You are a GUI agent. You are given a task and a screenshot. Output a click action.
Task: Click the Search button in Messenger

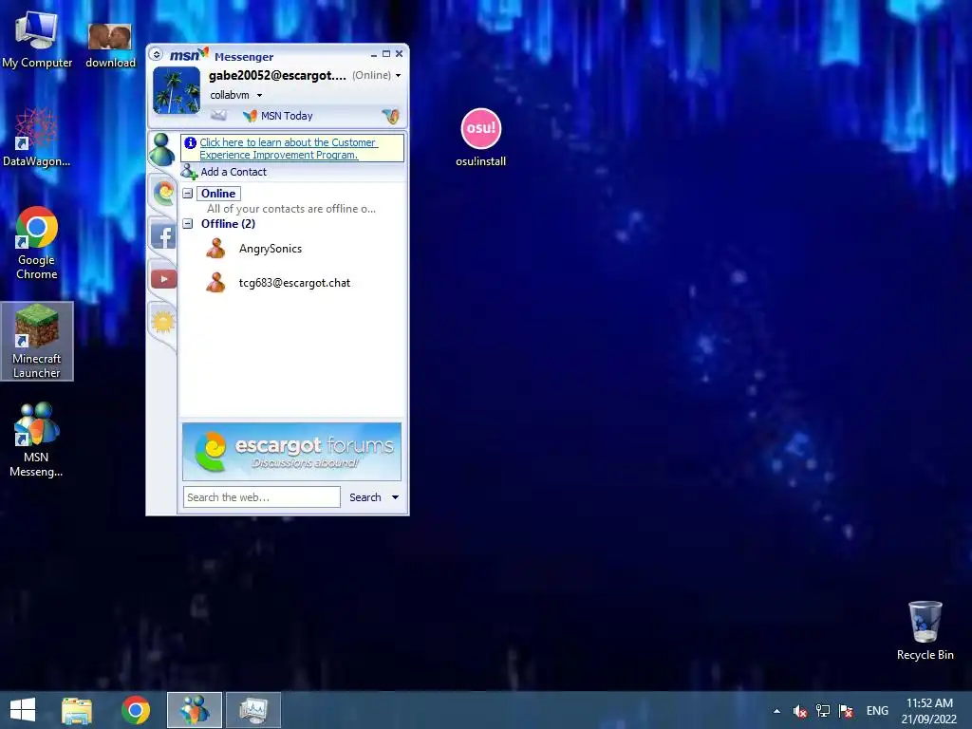click(x=365, y=497)
